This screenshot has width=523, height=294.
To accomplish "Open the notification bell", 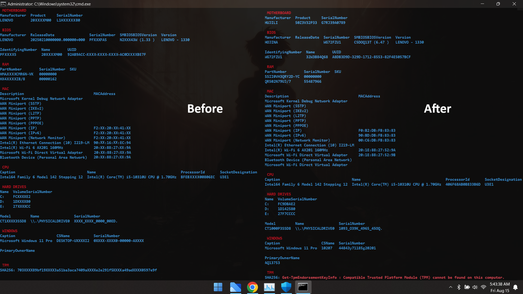I will [x=515, y=287].
